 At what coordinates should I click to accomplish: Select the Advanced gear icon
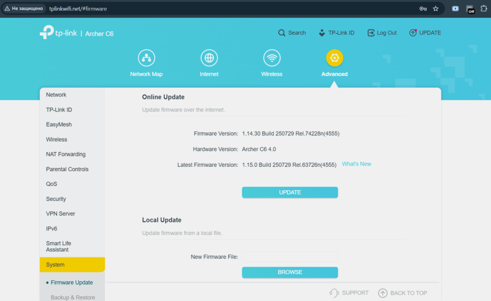(334, 58)
